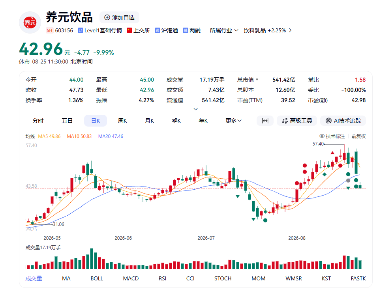Switch to 季K chart tab

[x=176, y=121]
